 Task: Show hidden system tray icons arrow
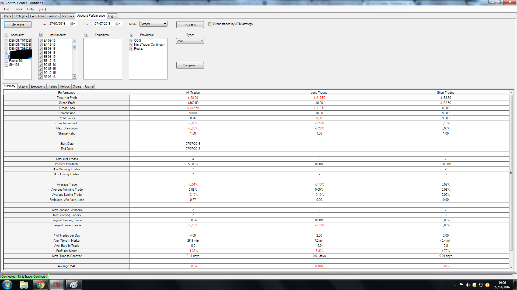[455, 285]
